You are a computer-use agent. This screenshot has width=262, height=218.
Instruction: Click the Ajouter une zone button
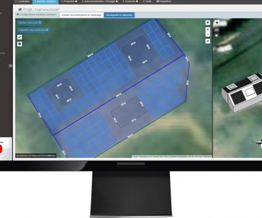[x=30, y=23]
